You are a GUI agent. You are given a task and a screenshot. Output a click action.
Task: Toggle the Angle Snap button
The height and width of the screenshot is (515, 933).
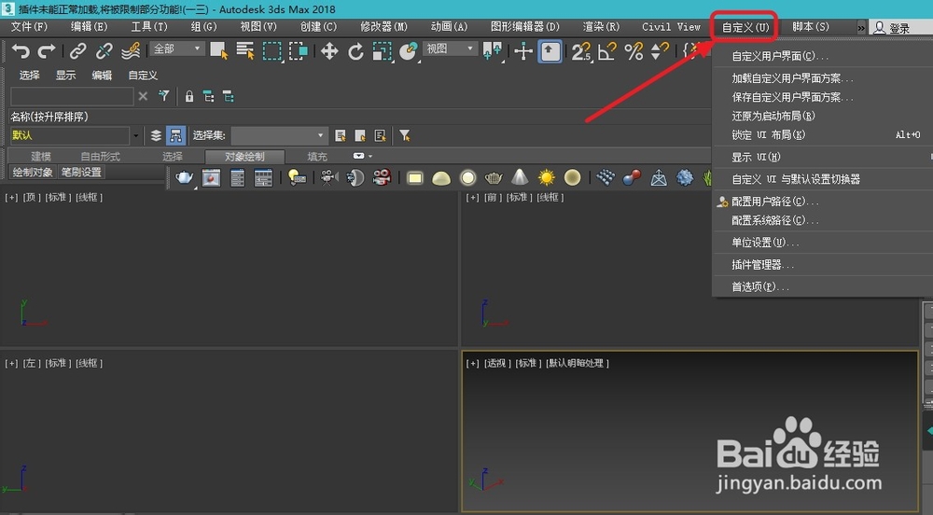tap(607, 51)
